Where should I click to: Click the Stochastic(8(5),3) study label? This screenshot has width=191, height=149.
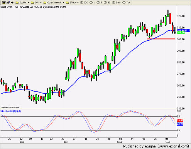click(x=11, y=111)
